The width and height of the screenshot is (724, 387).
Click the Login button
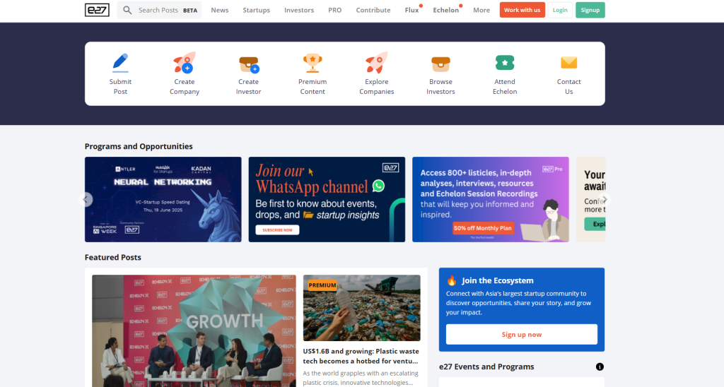tap(560, 10)
